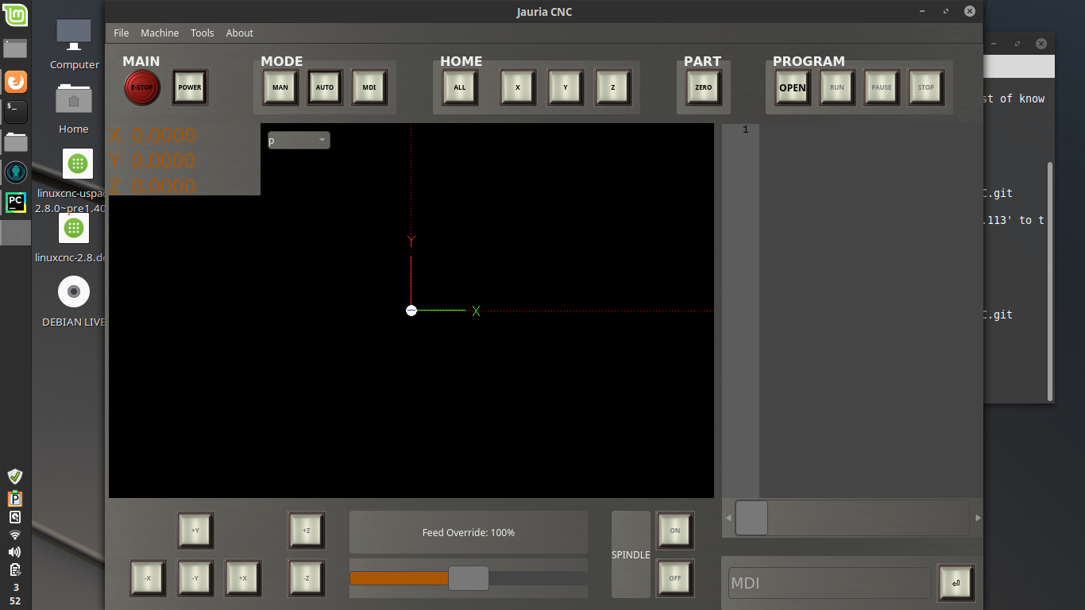Jog +Z axis button
1085x610 pixels.
click(x=307, y=531)
